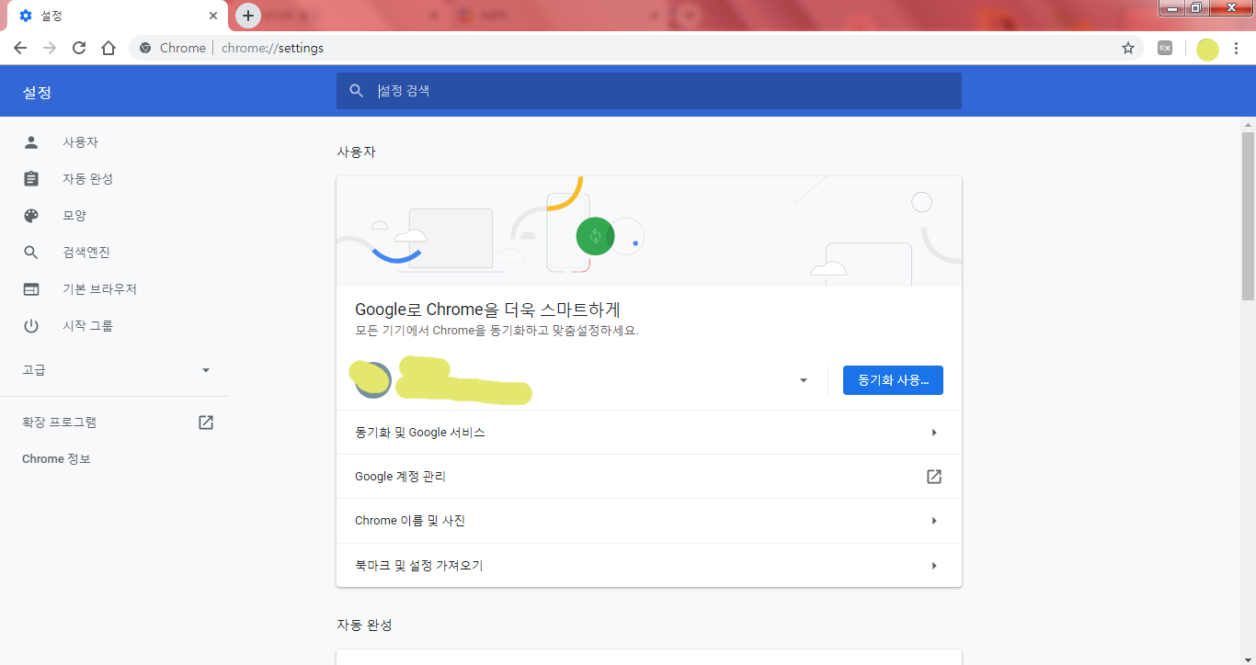Click the 시작 그룹 power icon
The width and height of the screenshot is (1256, 665).
coord(31,326)
